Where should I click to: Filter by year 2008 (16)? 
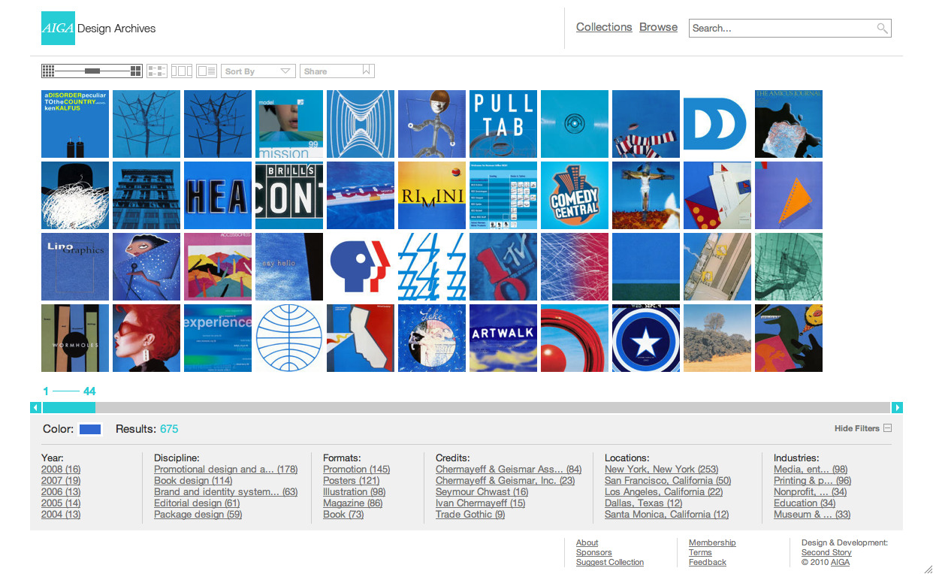click(61, 470)
